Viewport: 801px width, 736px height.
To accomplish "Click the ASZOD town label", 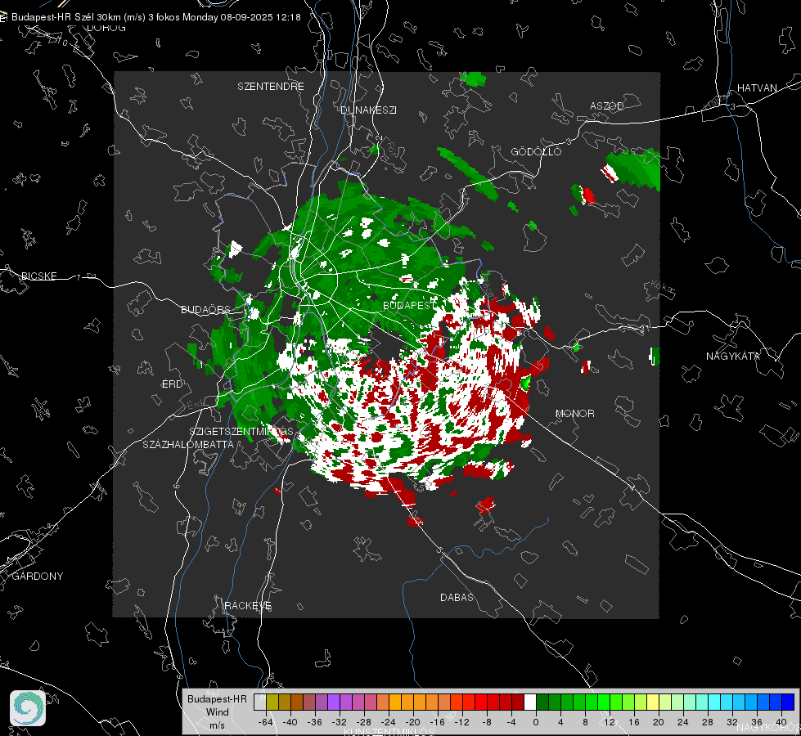I will pyautogui.click(x=607, y=105).
